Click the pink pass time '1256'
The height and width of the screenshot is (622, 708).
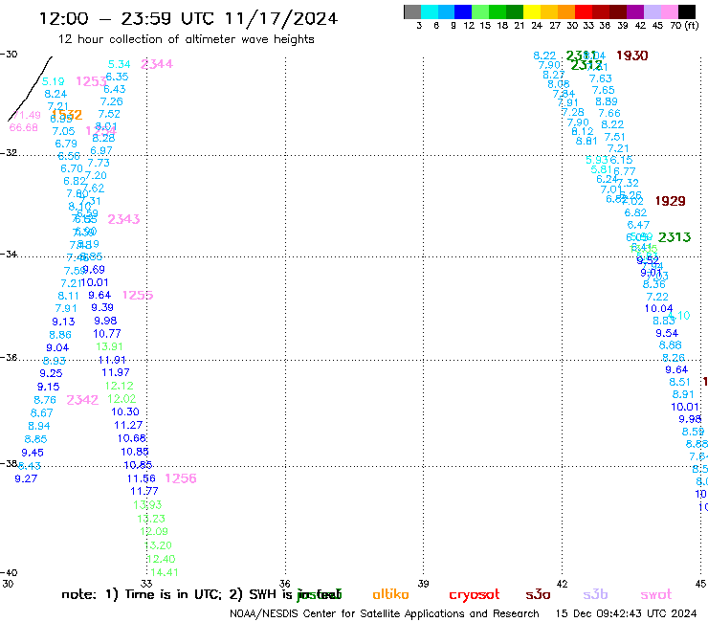181,478
